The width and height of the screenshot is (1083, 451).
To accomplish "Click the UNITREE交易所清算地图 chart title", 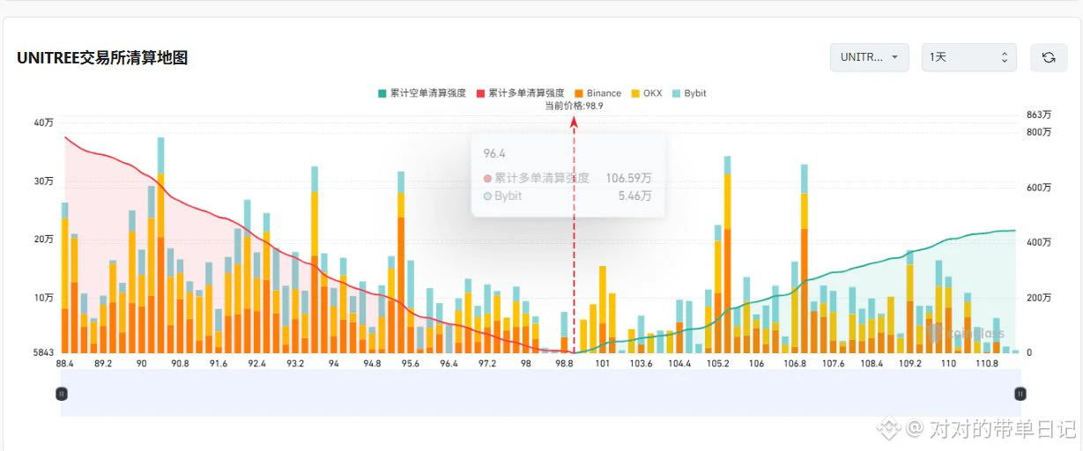I will point(102,58).
